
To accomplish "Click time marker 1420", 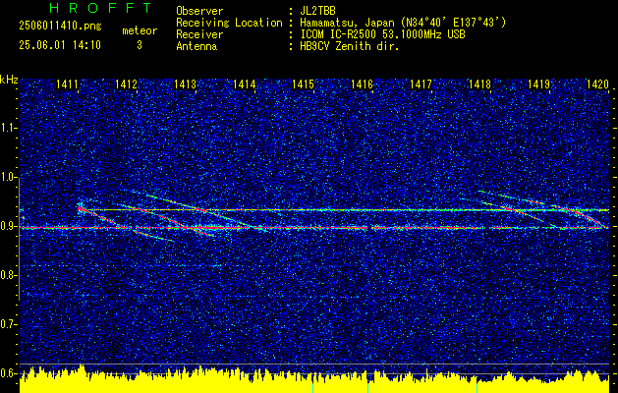I will tap(597, 84).
